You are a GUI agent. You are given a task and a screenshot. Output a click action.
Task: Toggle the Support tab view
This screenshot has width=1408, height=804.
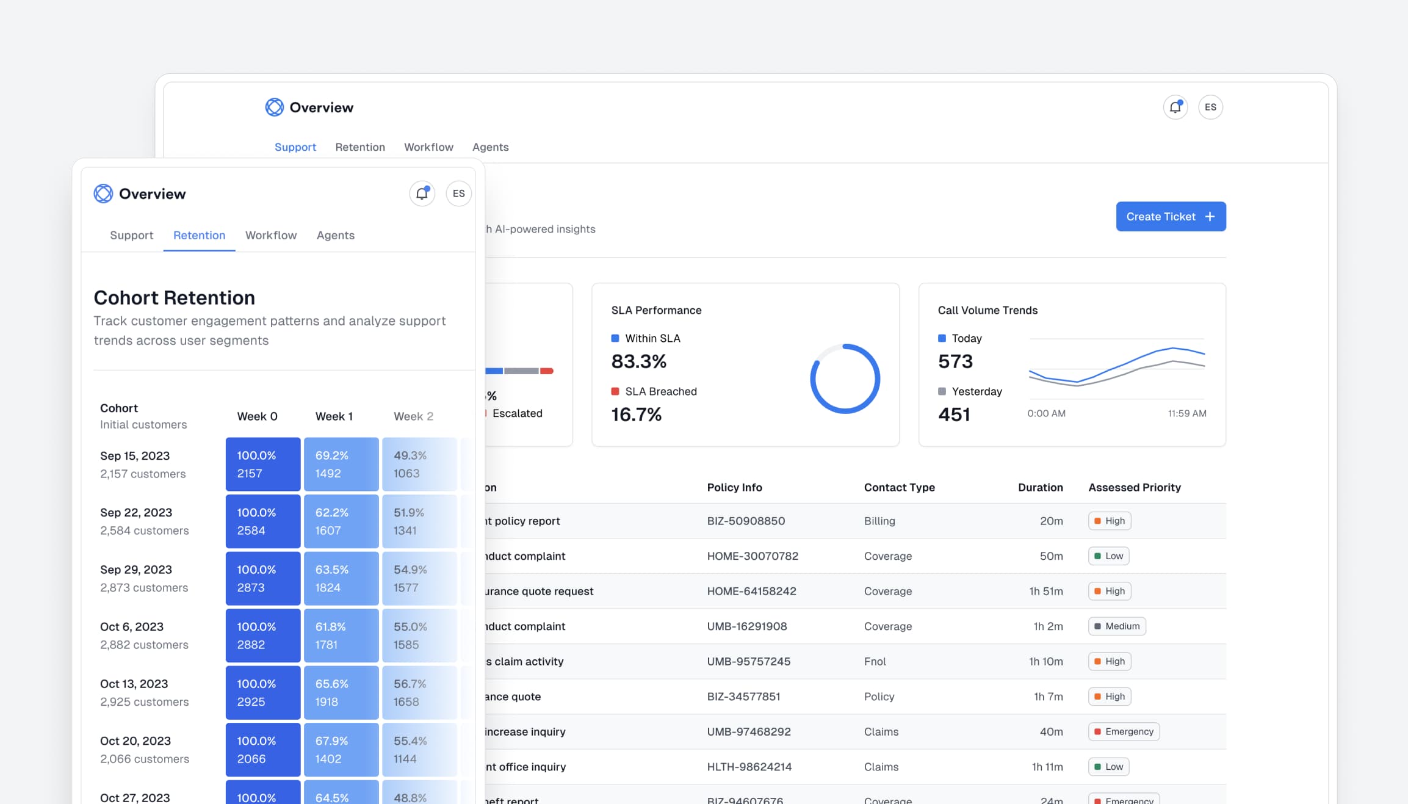pos(131,236)
